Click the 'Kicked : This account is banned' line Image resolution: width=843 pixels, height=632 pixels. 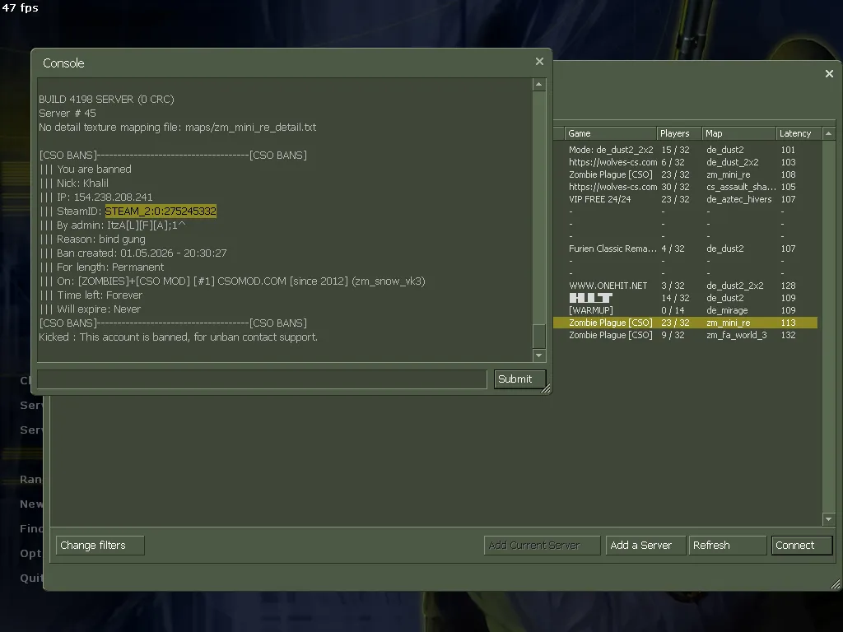point(178,337)
